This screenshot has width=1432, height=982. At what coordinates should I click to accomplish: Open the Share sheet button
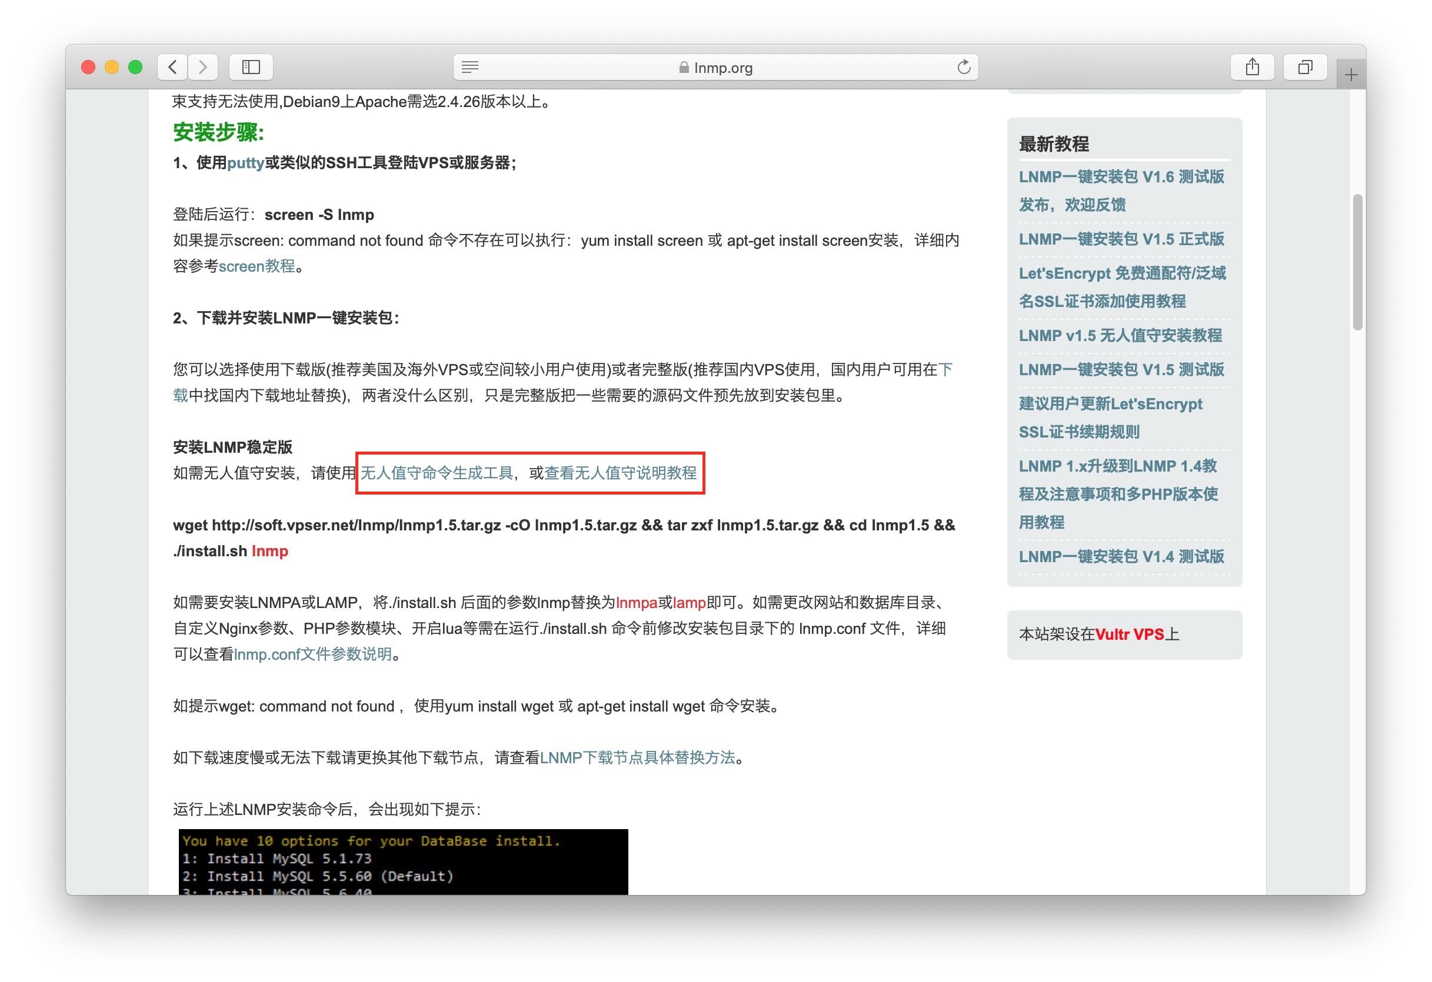[1252, 66]
